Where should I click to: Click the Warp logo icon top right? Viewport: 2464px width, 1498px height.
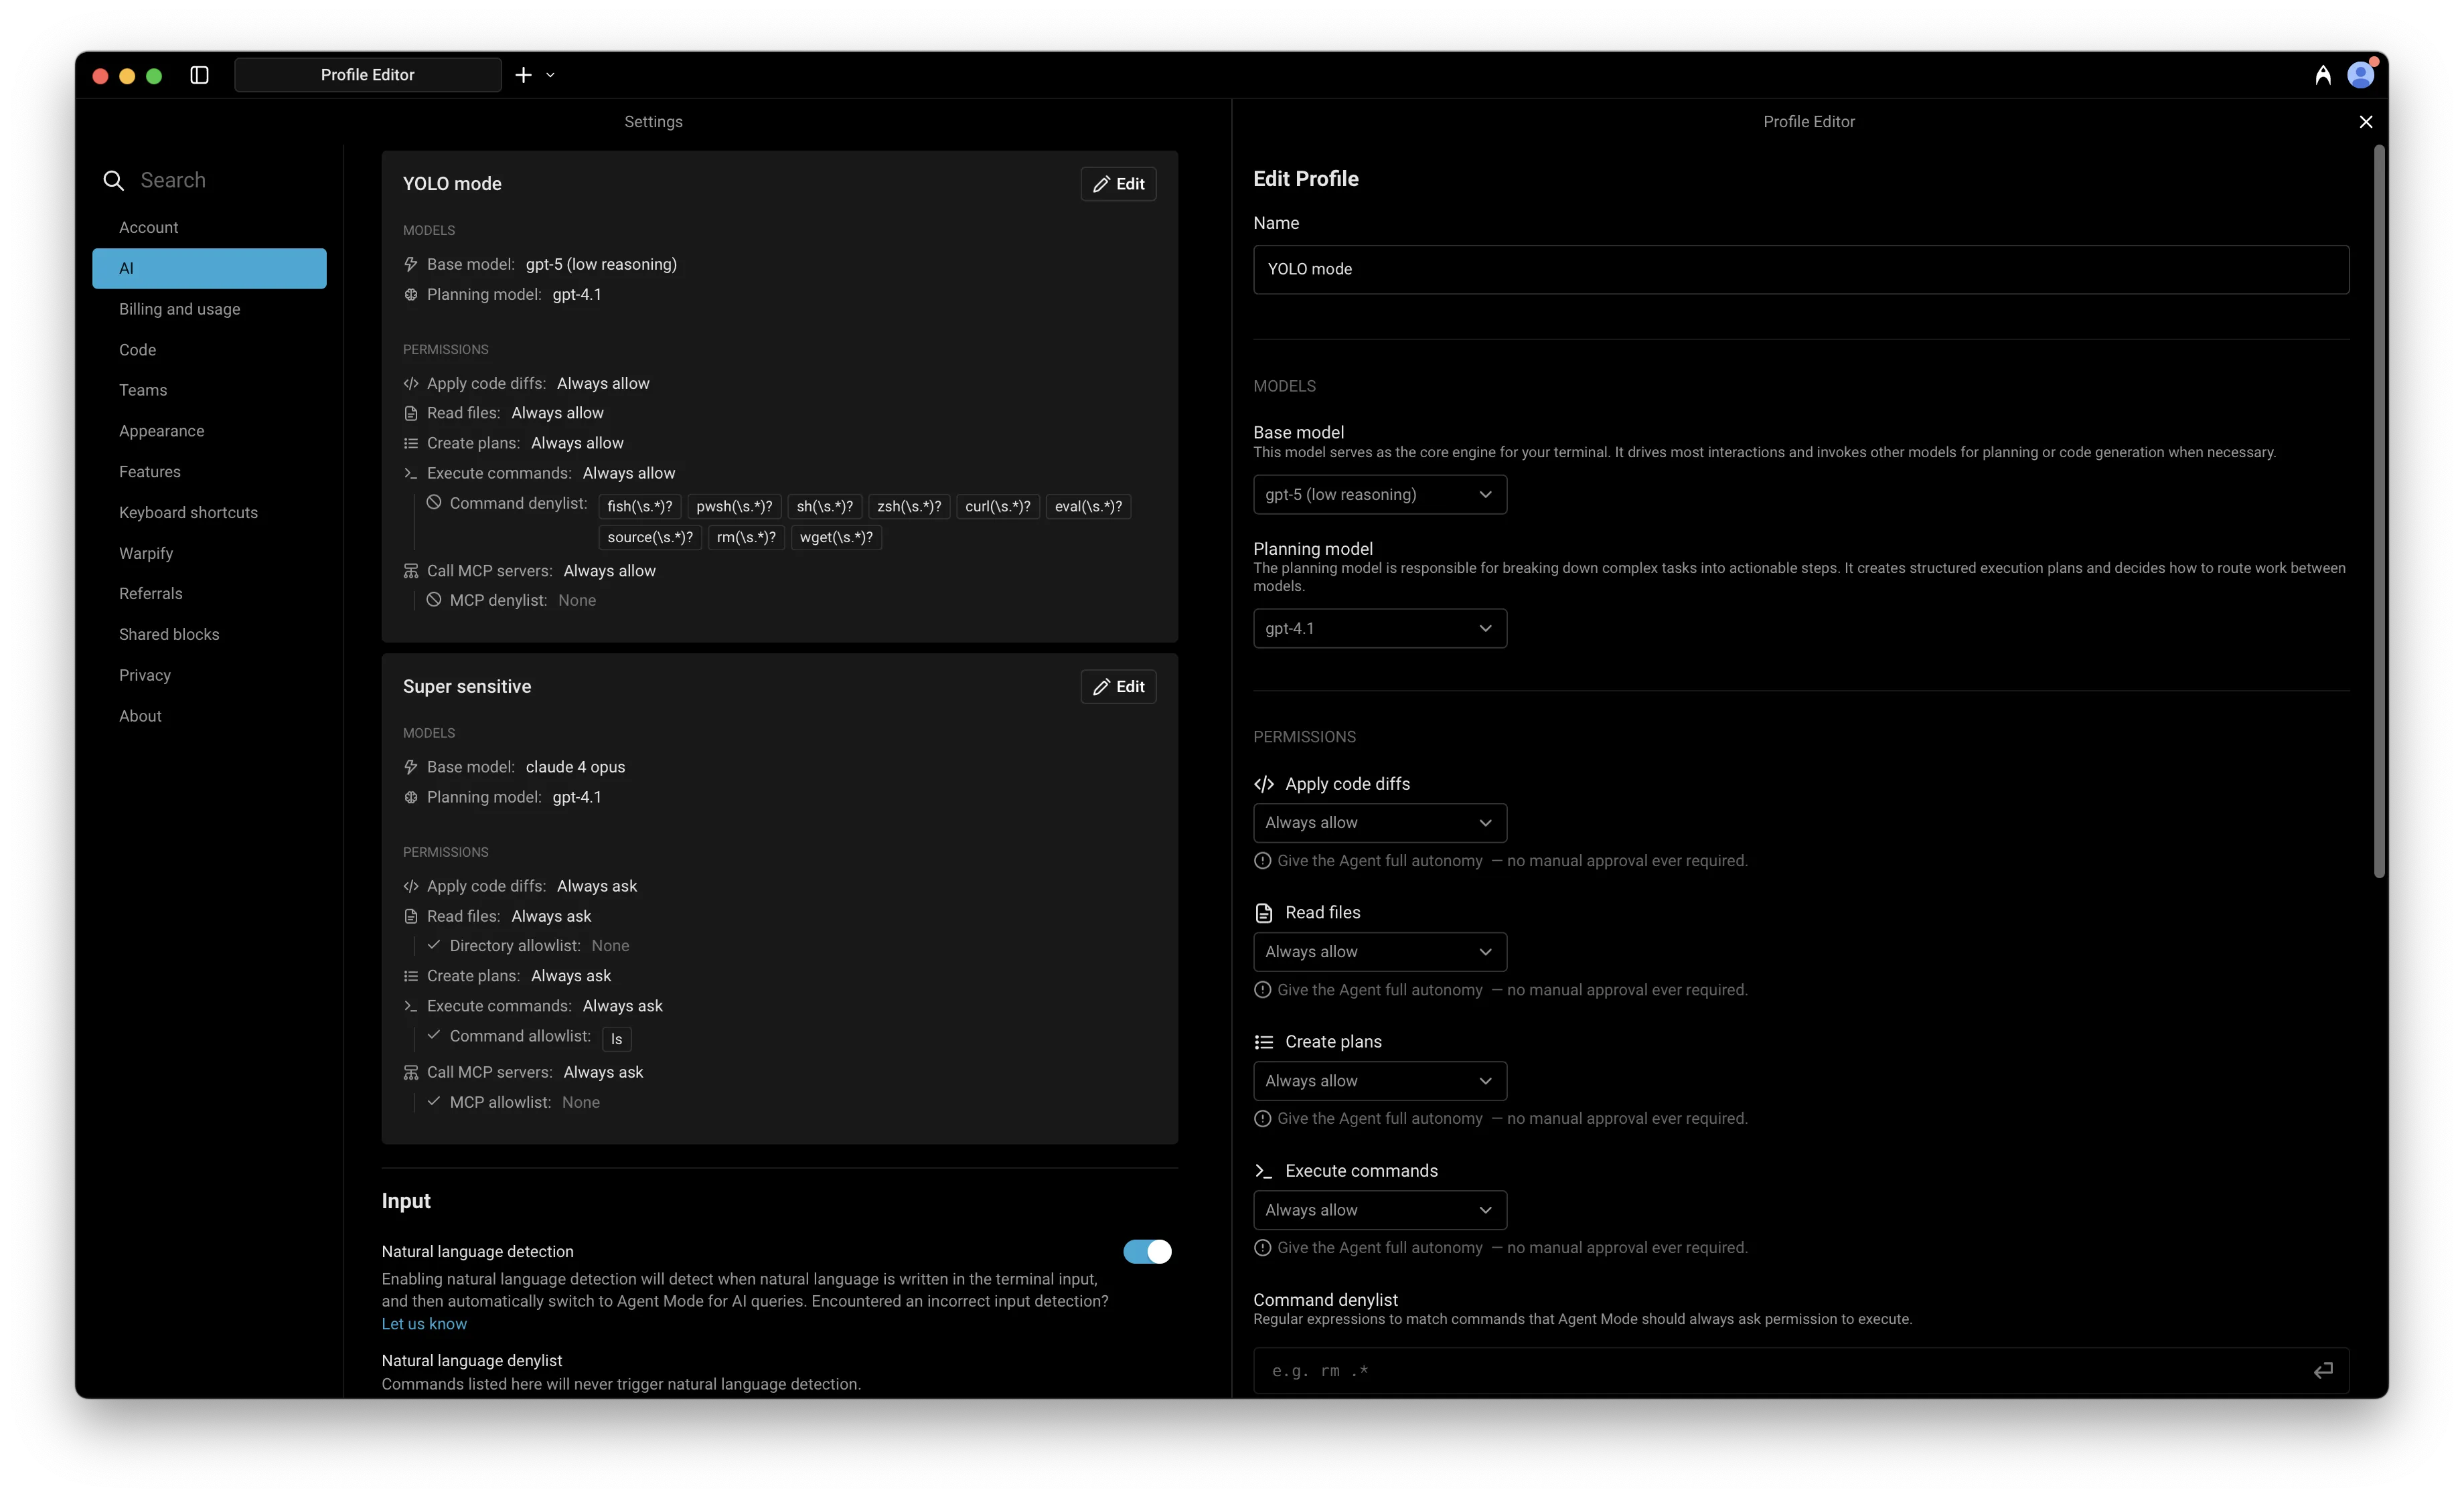click(2322, 74)
